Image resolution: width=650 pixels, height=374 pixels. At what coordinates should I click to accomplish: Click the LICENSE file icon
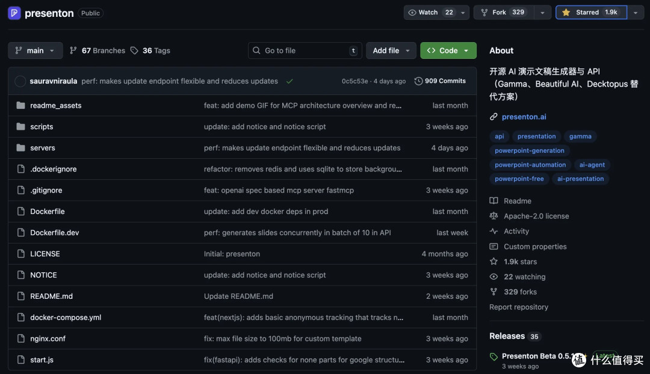[x=20, y=254]
